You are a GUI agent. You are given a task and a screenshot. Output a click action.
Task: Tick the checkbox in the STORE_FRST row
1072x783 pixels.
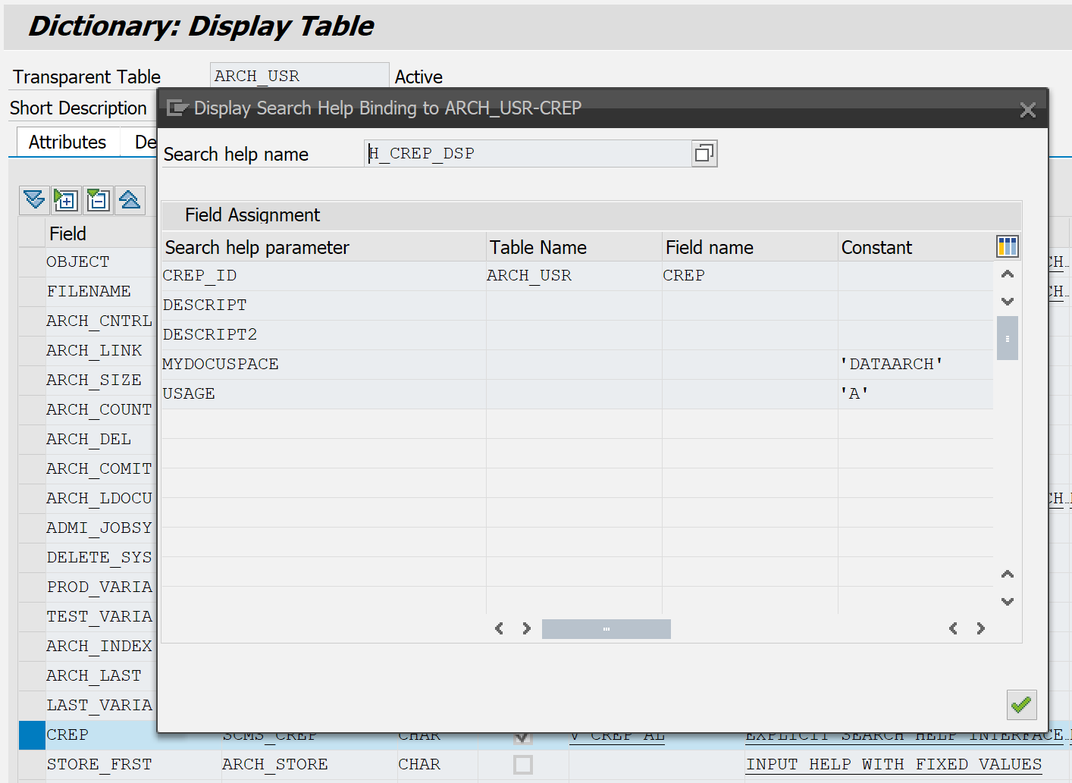(522, 764)
